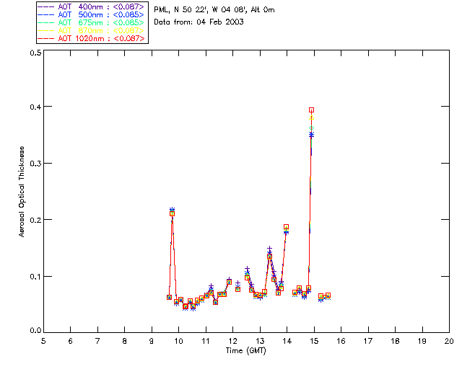Click the blue asterisk marker on the tallest spike
The width and height of the screenshot is (462, 369).
[311, 135]
